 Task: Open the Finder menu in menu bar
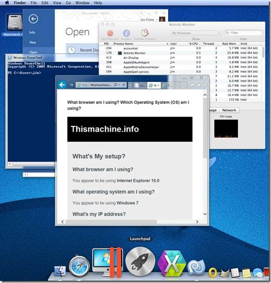click(20, 3)
